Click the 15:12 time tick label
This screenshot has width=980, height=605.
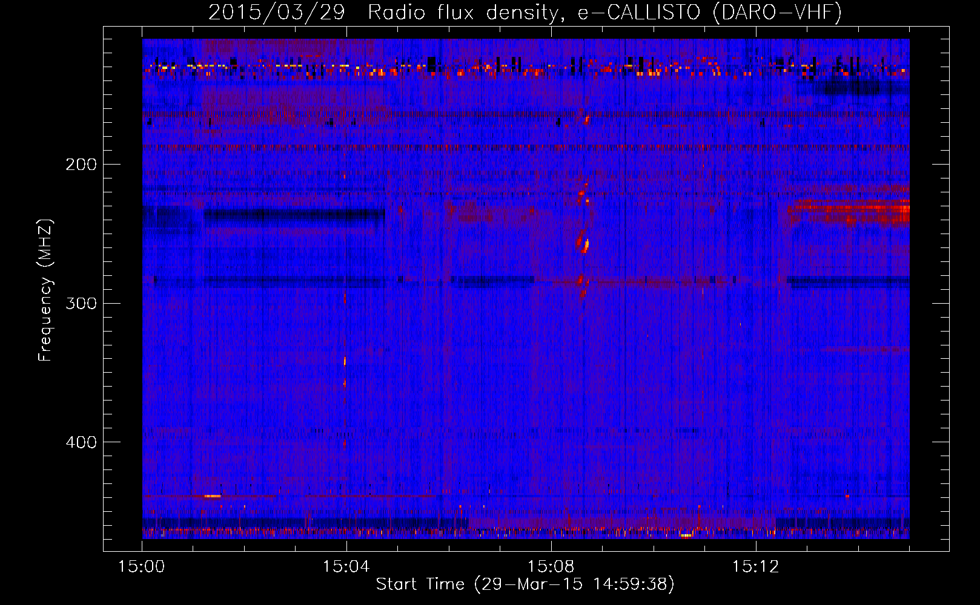pyautogui.click(x=755, y=567)
